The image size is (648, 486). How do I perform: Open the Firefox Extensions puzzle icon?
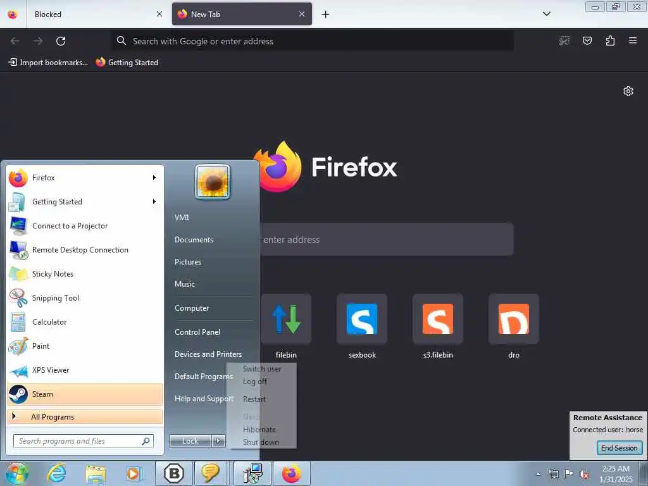click(610, 40)
